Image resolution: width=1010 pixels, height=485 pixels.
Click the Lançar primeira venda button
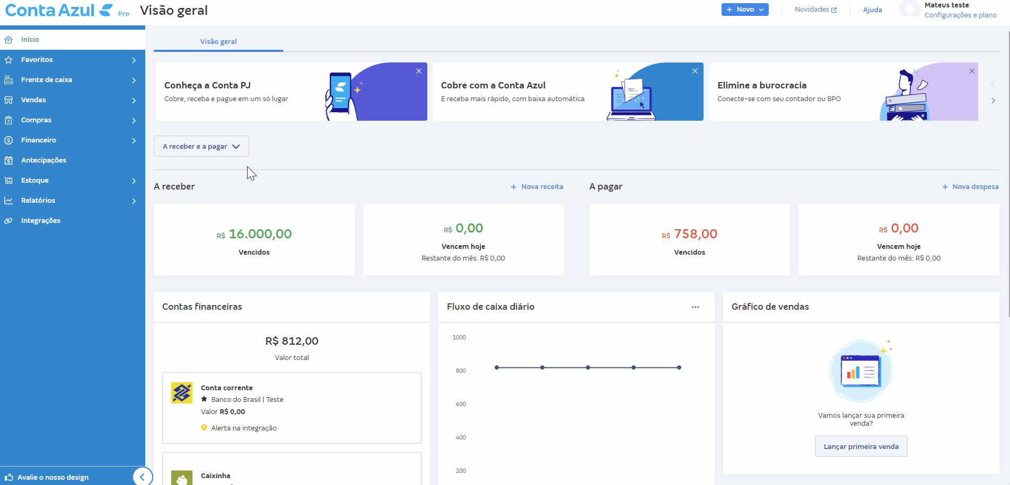860,446
